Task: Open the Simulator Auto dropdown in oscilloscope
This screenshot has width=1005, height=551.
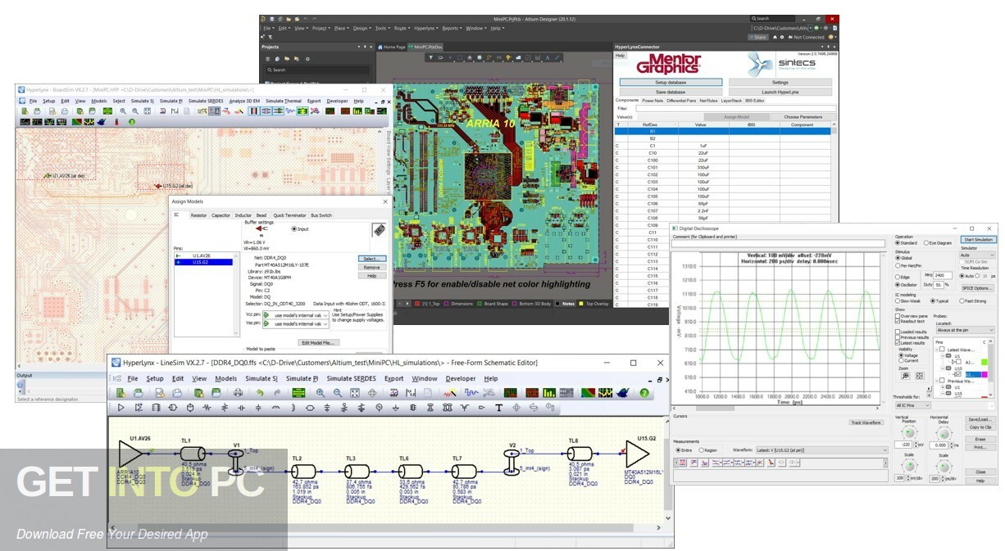Action: [978, 255]
